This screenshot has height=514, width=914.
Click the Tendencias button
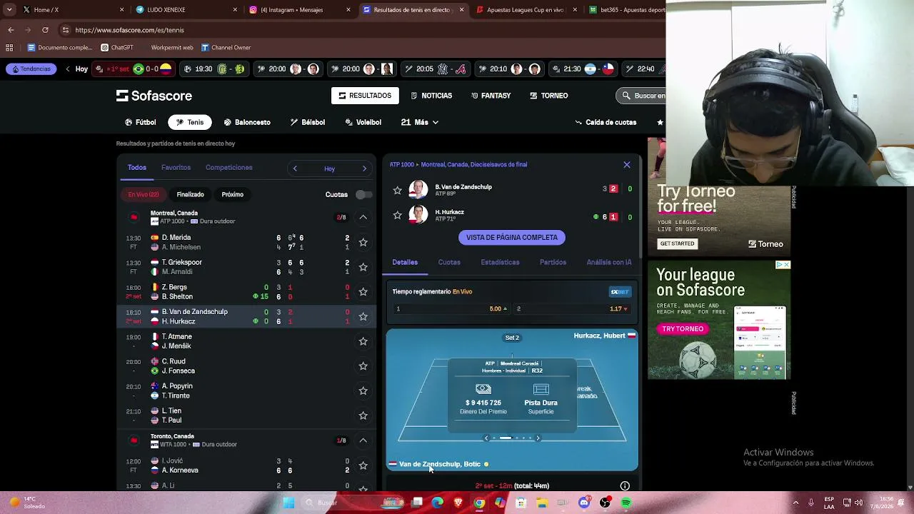[x=31, y=69]
